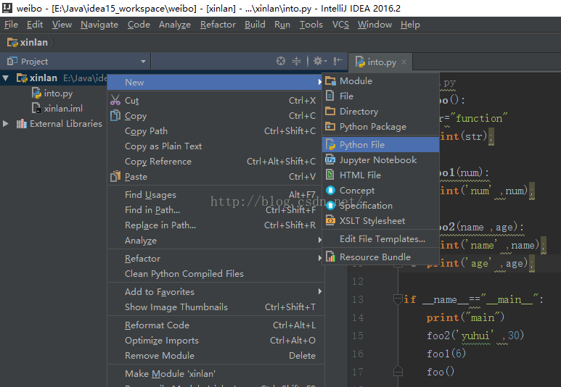Click the Paste clipboard icon
561x387 pixels.
coord(115,176)
